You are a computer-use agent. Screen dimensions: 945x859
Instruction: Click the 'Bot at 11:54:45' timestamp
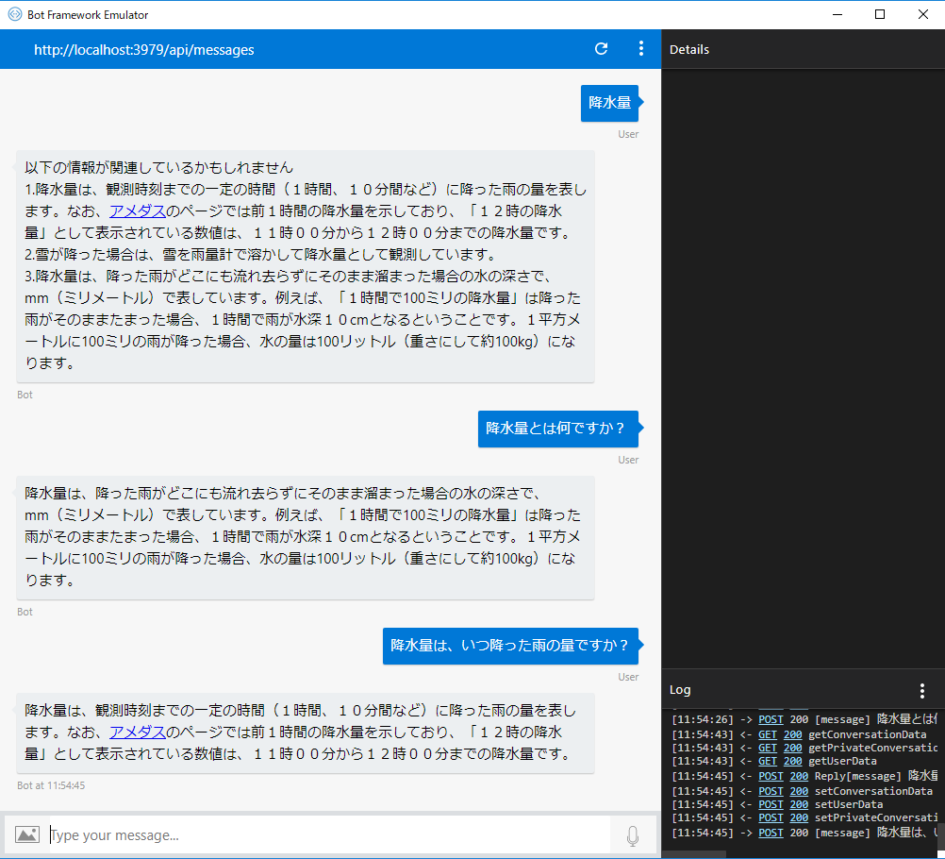(51, 785)
